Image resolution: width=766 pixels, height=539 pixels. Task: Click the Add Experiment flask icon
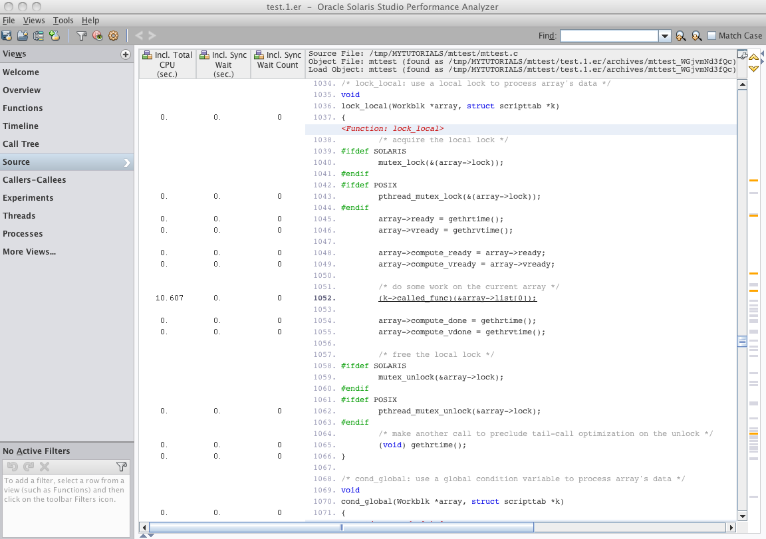(x=55, y=36)
